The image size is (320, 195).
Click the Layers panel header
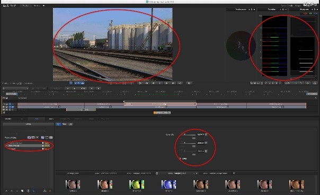(x=28, y=124)
